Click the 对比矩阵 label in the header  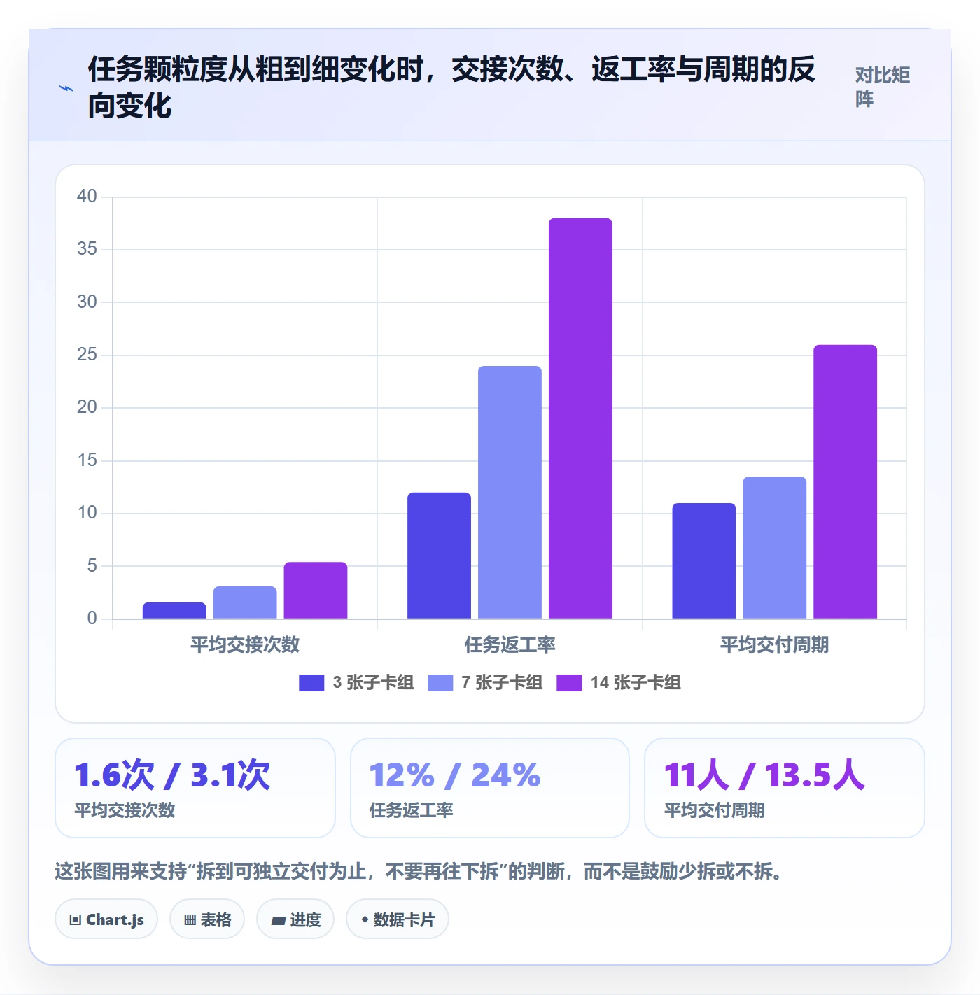point(882,87)
